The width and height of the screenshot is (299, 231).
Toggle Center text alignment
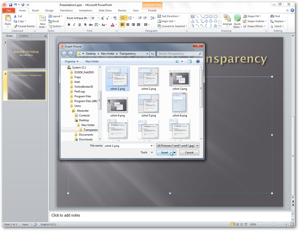(128, 25)
